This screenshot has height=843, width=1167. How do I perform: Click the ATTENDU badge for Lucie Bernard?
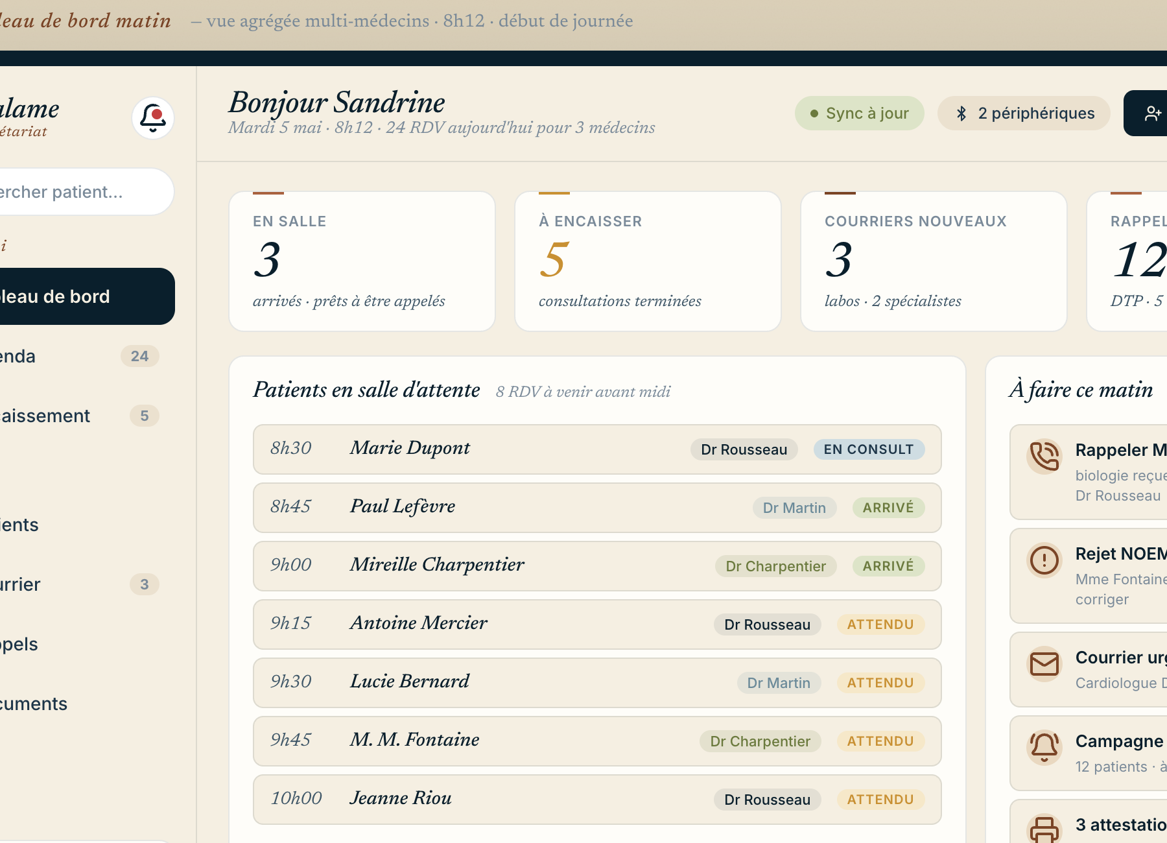click(x=880, y=683)
